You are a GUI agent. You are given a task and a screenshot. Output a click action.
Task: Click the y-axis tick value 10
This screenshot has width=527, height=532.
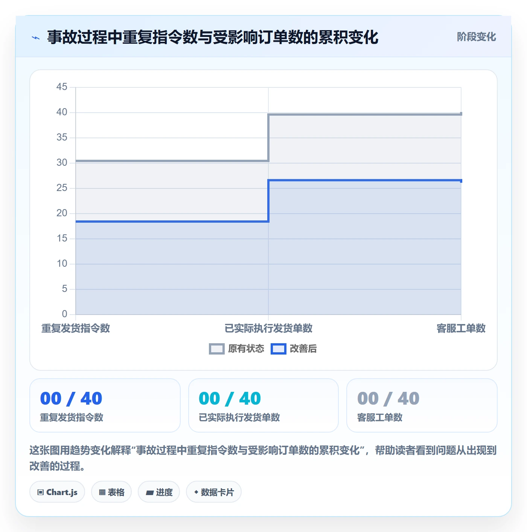[x=62, y=264]
